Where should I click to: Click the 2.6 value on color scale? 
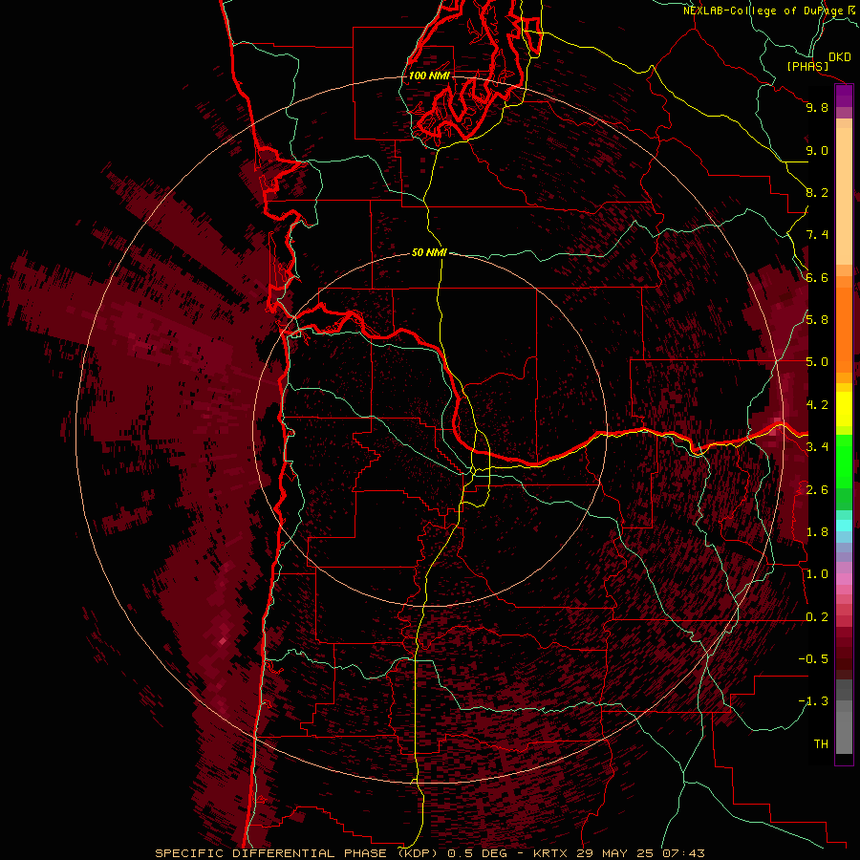(817, 490)
